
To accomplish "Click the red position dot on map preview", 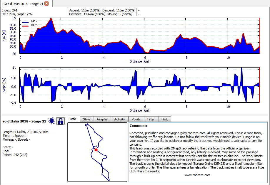I will [x=96, y=150].
